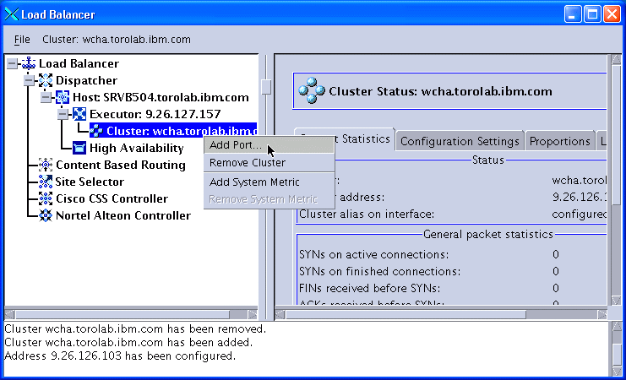Click tree panel scrollbar right arrow
The height and width of the screenshot is (380, 626).
(253, 315)
